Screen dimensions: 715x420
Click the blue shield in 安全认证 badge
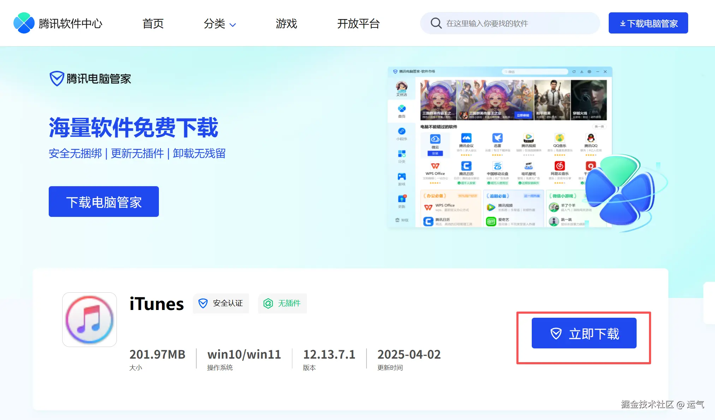coord(203,303)
